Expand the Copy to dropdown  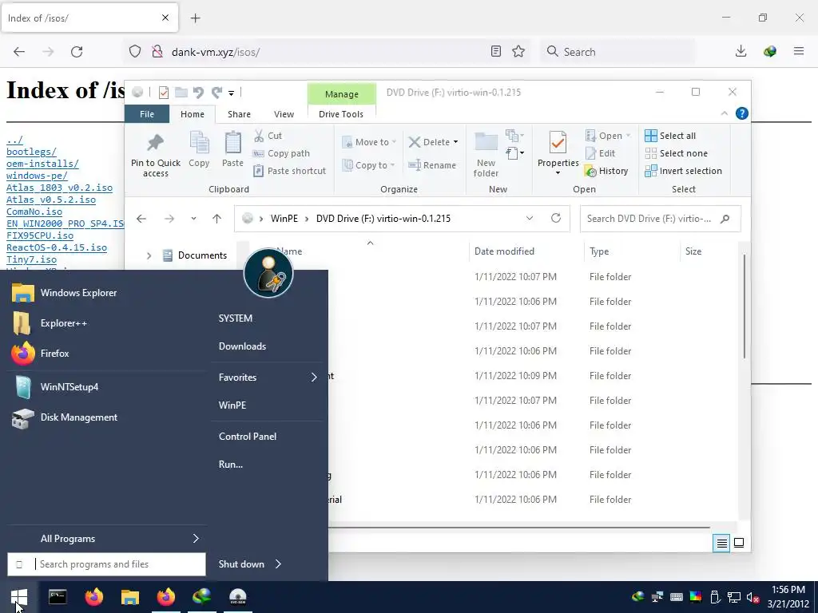click(x=392, y=164)
